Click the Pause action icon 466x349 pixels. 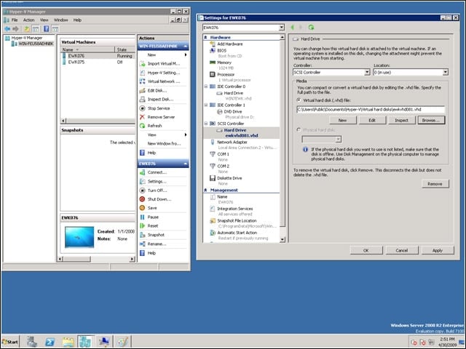coord(143,217)
